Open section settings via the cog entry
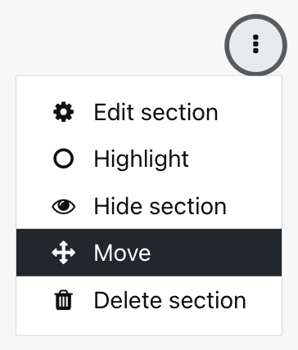298x350 pixels. 149,112
